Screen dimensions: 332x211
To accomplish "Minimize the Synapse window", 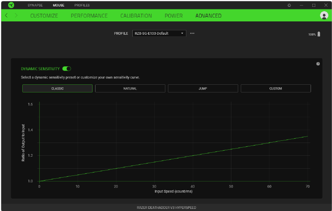I will pos(302,5).
